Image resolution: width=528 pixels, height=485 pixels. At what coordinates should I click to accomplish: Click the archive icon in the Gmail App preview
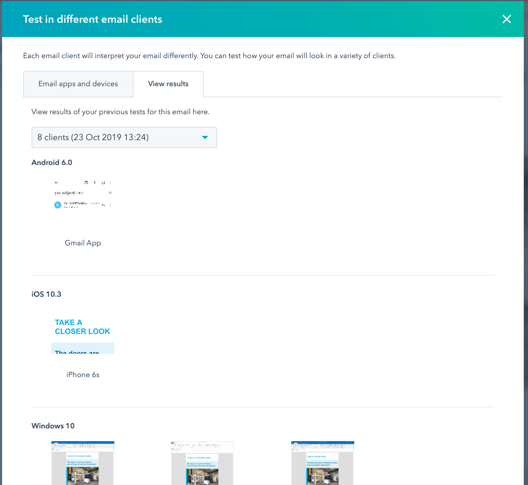point(86,182)
